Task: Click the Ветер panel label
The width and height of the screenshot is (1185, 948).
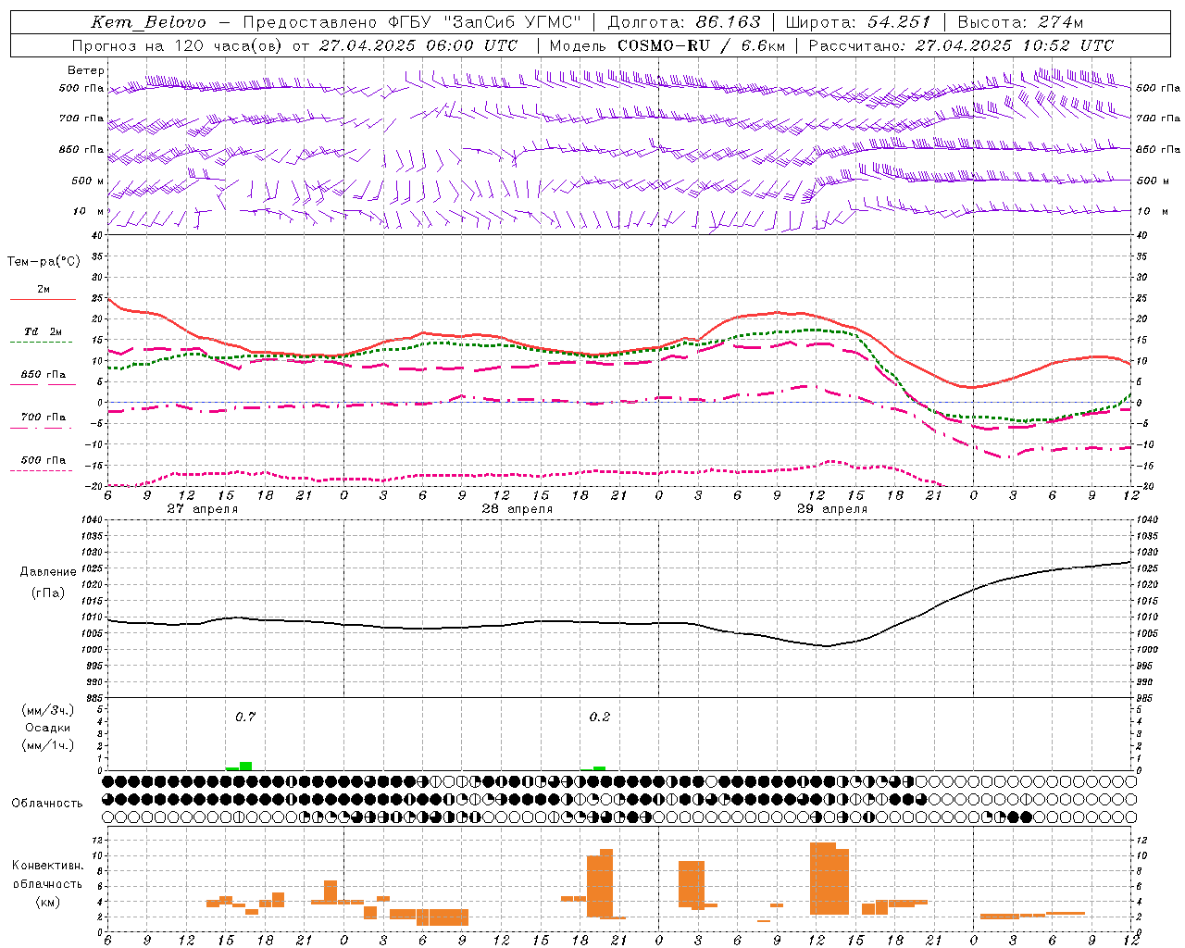Action: [x=86, y=70]
